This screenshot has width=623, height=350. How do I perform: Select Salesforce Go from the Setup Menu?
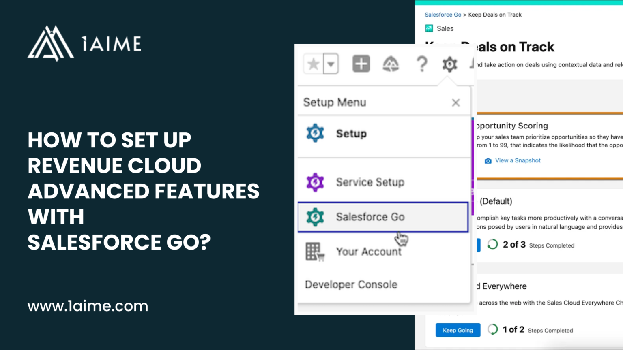click(370, 217)
